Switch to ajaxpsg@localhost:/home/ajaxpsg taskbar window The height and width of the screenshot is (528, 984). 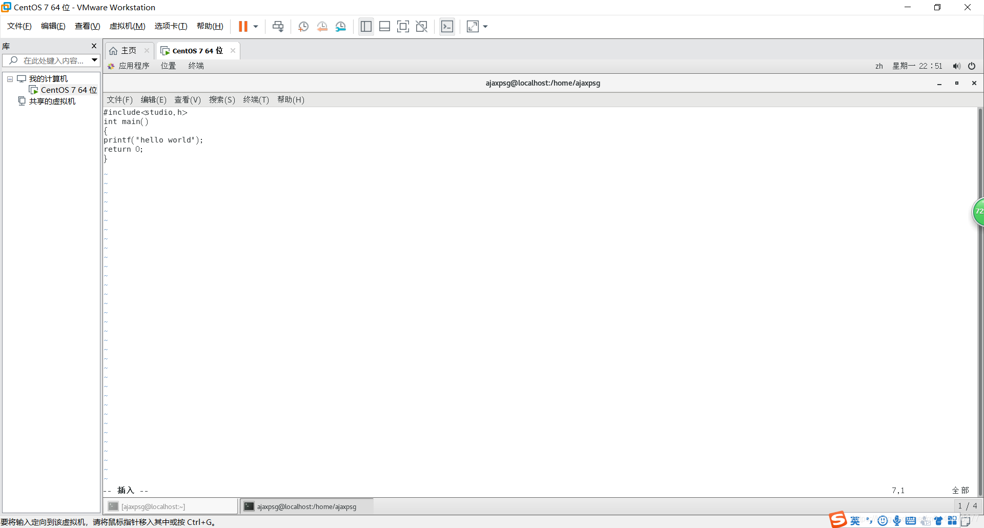306,506
